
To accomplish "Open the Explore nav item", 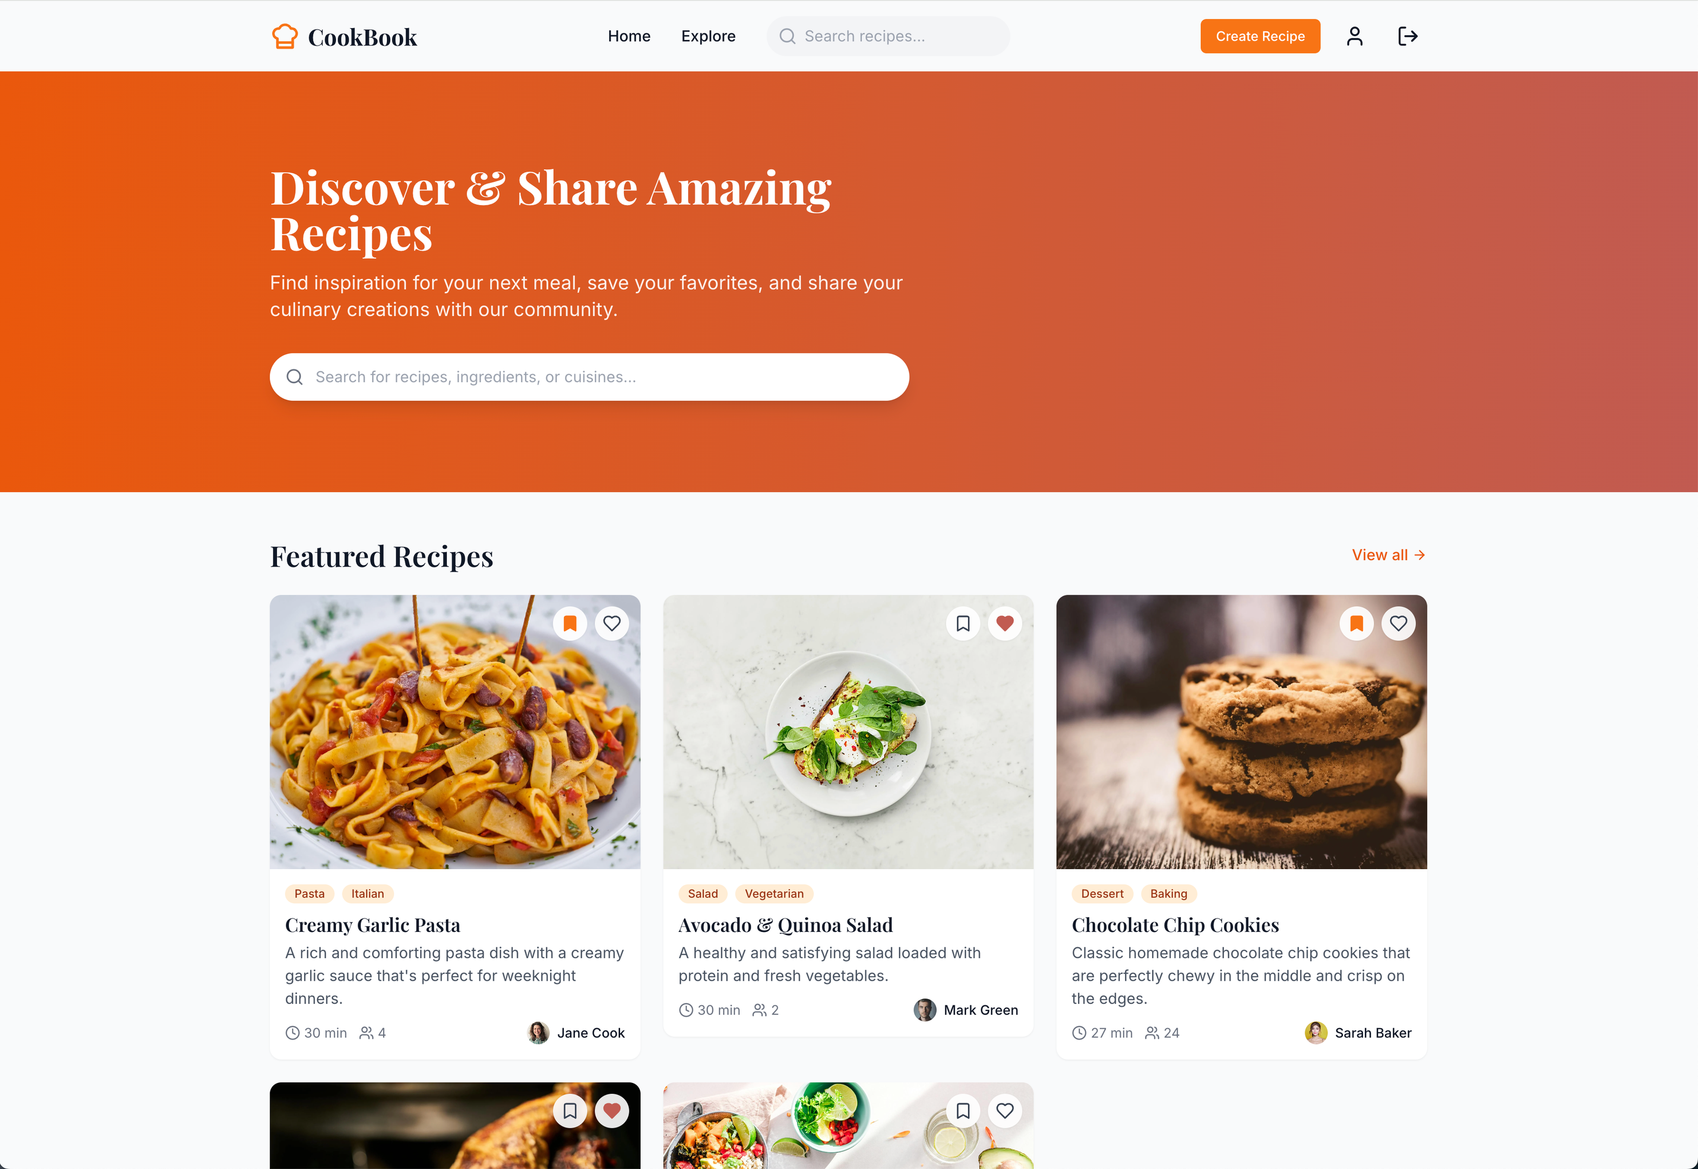I will coord(708,36).
